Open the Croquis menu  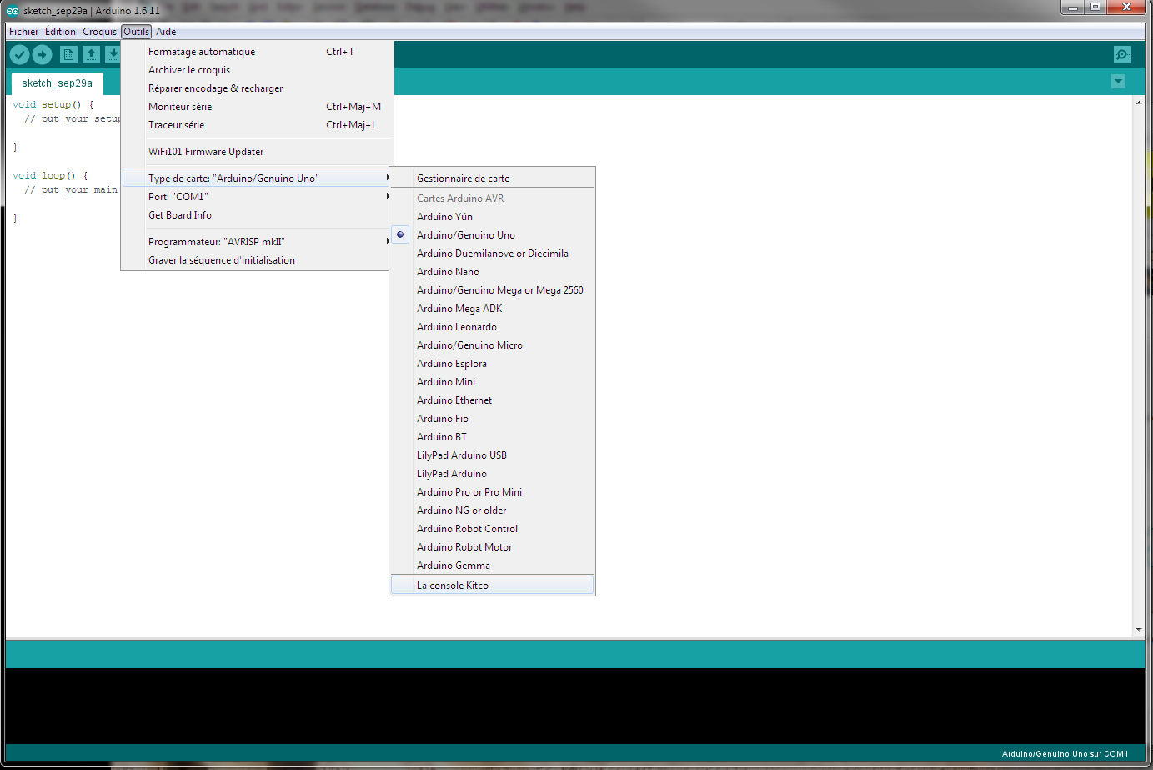click(x=99, y=32)
